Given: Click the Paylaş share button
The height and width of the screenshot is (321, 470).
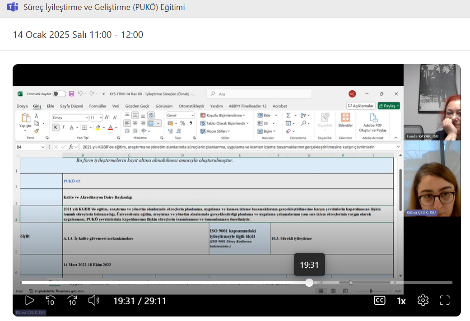Looking at the screenshot, I should (x=389, y=106).
